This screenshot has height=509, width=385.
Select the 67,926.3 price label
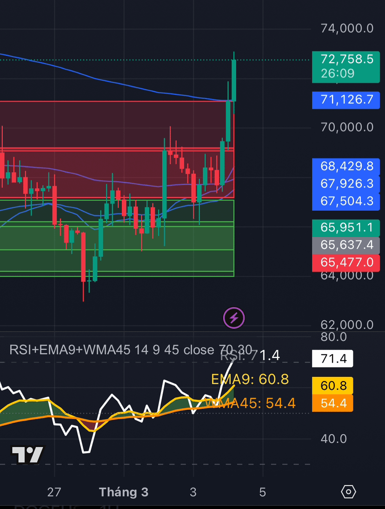coord(346,184)
